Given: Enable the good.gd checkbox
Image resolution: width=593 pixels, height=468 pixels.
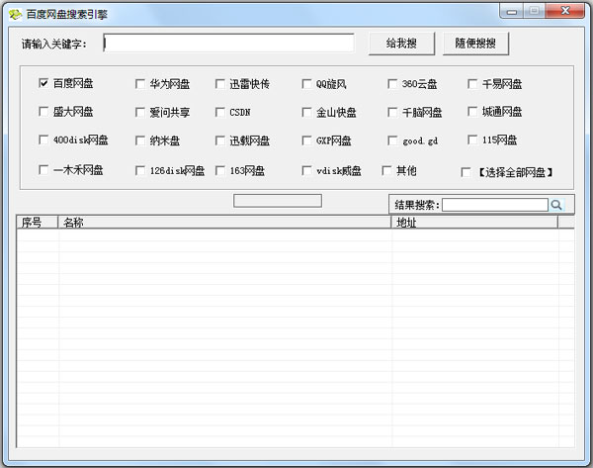Looking at the screenshot, I should (392, 140).
